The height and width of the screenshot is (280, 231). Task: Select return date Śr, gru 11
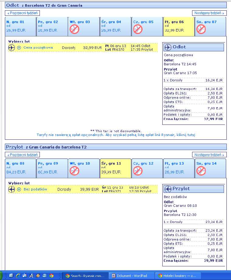click(115, 168)
